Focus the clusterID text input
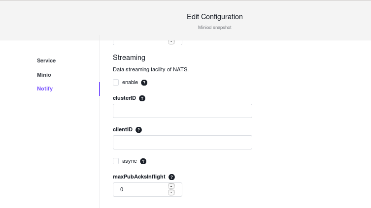This screenshot has width=371, height=208. click(x=182, y=111)
